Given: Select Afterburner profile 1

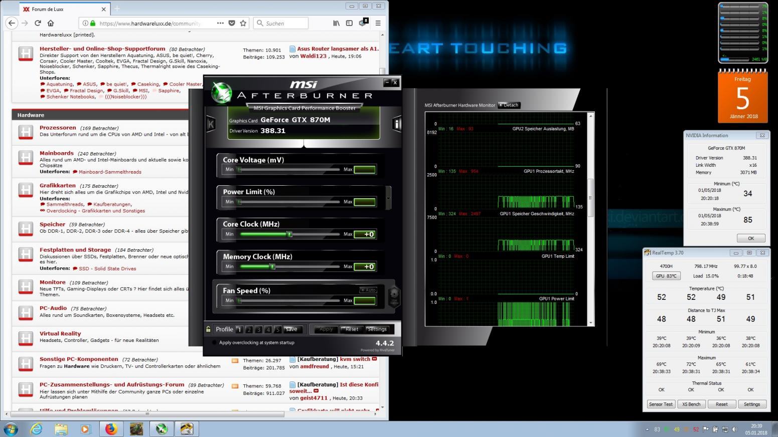Looking at the screenshot, I should pyautogui.click(x=239, y=329).
